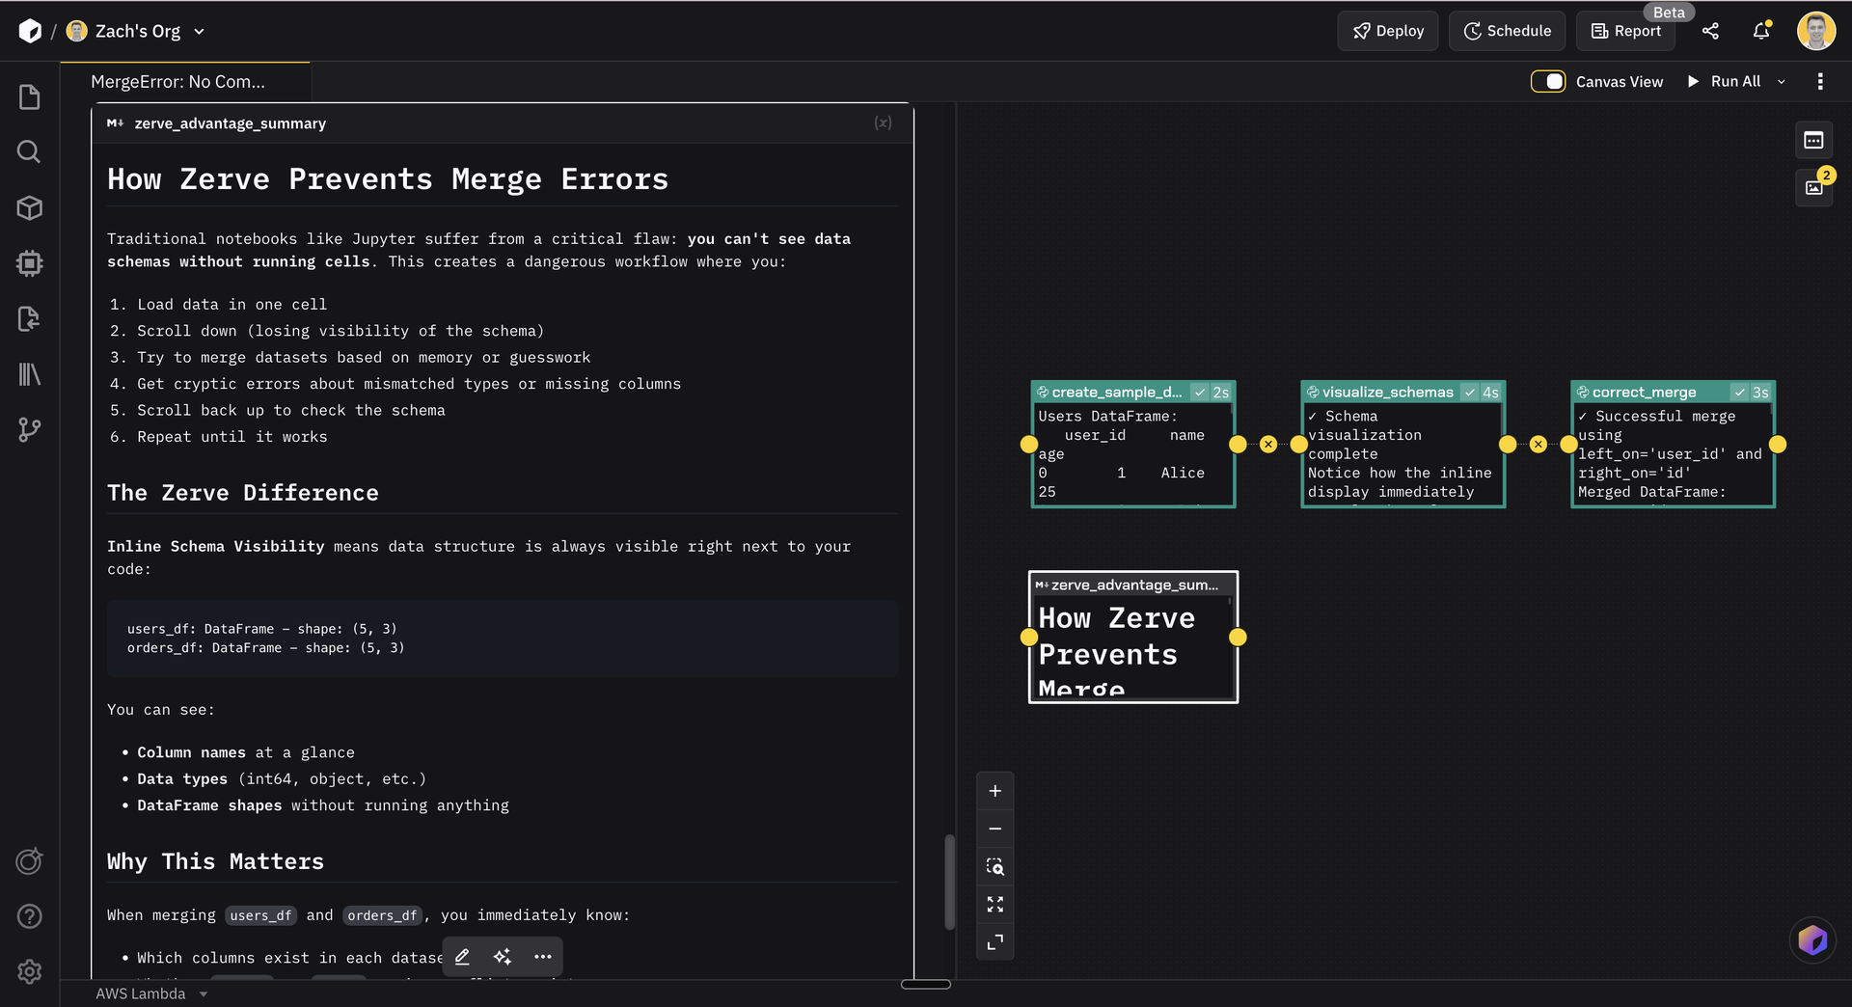This screenshot has height=1007, width=1852.
Task: Open the notifications bell
Action: pyautogui.click(x=1760, y=31)
